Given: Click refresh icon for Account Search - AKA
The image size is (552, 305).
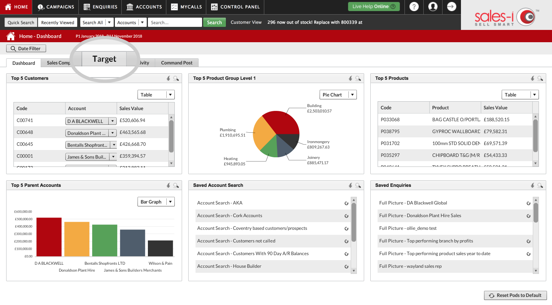Looking at the screenshot, I should point(346,203).
